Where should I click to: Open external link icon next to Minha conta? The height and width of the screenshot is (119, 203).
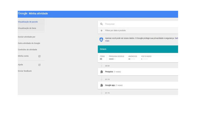click(x=39, y=56)
